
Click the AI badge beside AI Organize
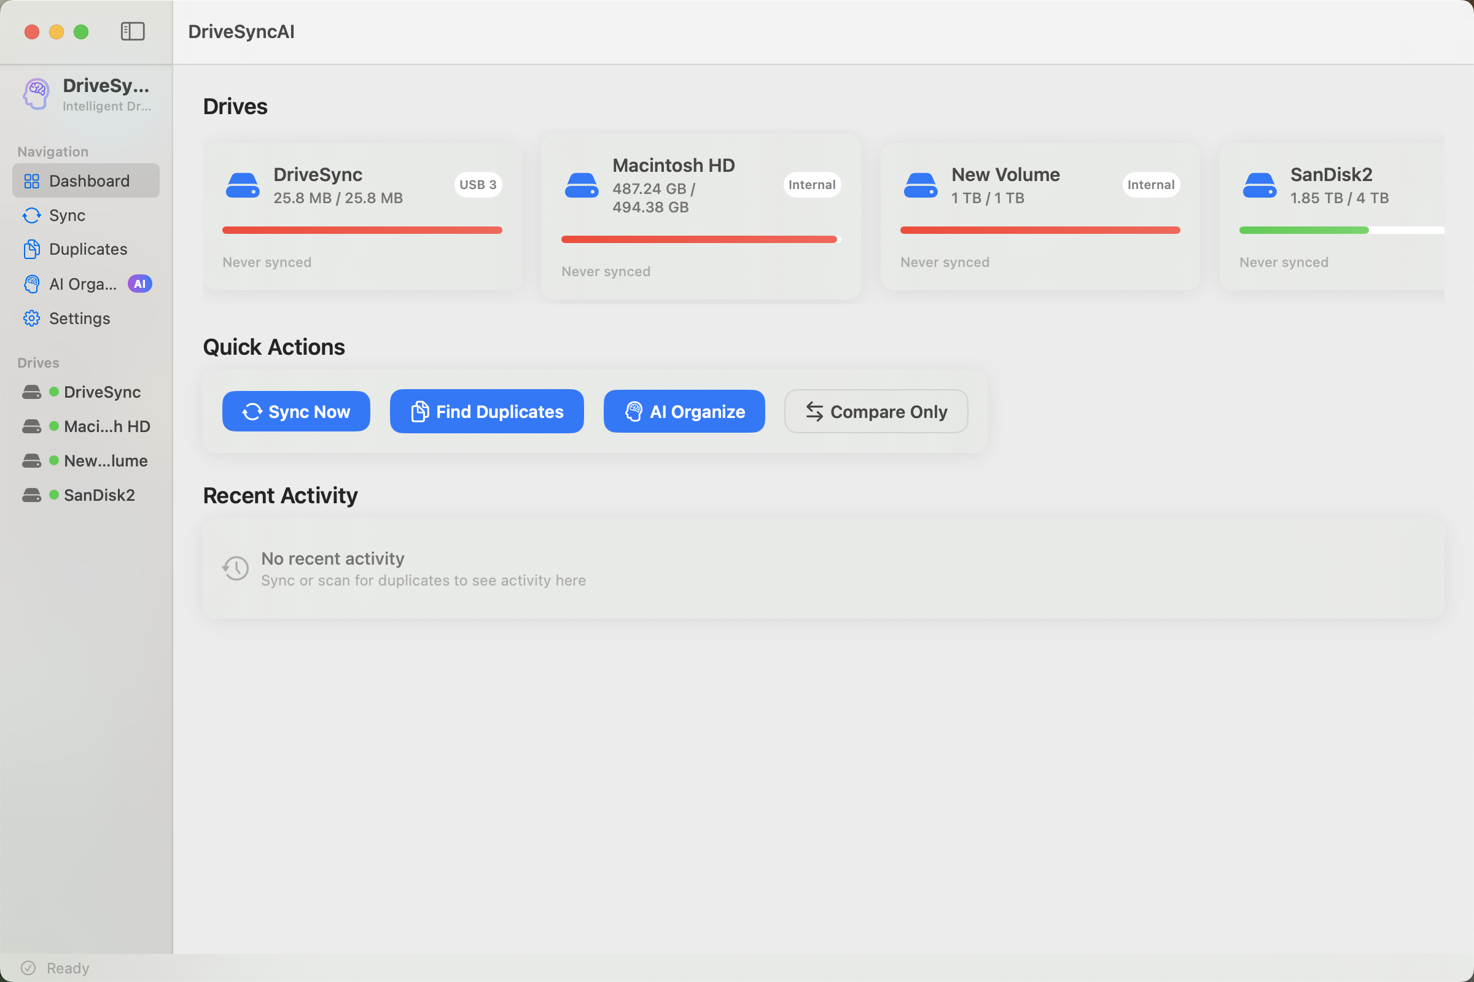pos(141,284)
